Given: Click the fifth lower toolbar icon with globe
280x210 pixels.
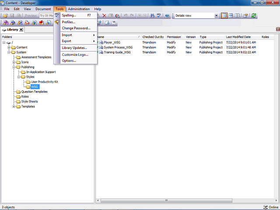Looking at the screenshot, I should (34, 23).
